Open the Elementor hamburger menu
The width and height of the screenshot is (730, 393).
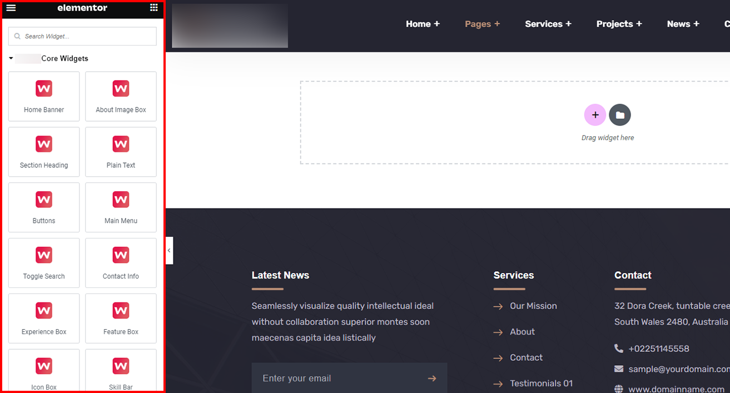tap(11, 8)
